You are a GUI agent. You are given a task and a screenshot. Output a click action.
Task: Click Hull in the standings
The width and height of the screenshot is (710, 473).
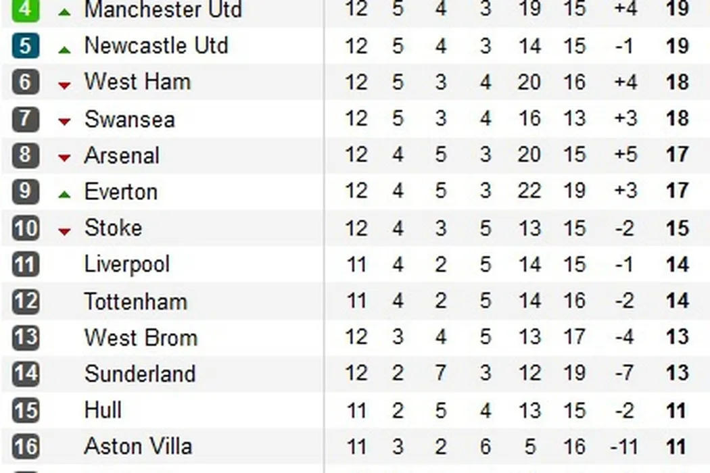coord(103,409)
